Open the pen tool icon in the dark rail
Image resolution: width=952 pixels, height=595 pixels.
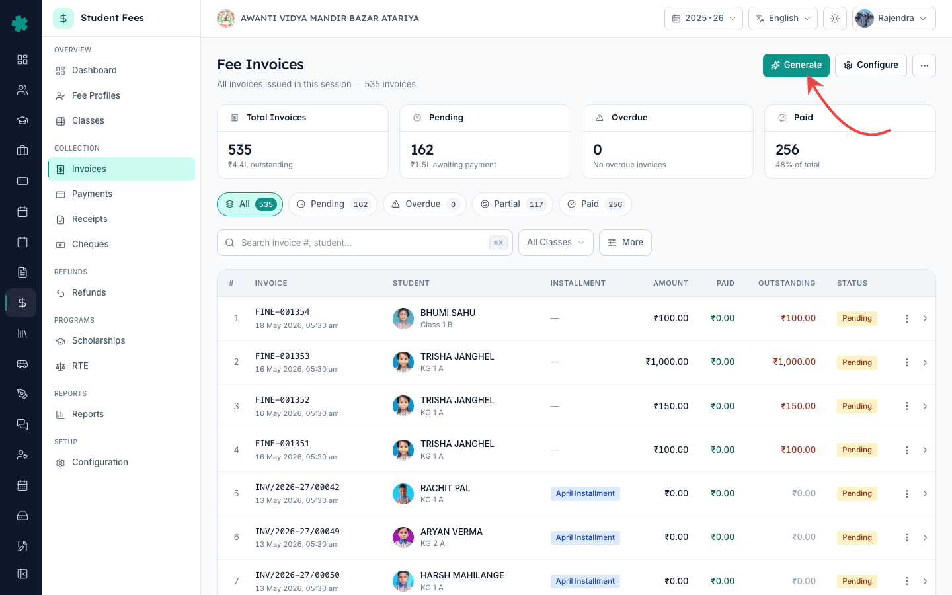coord(22,394)
